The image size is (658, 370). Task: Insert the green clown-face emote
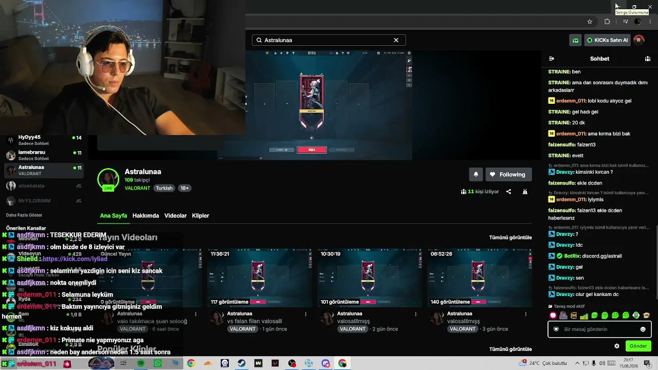(x=636, y=316)
